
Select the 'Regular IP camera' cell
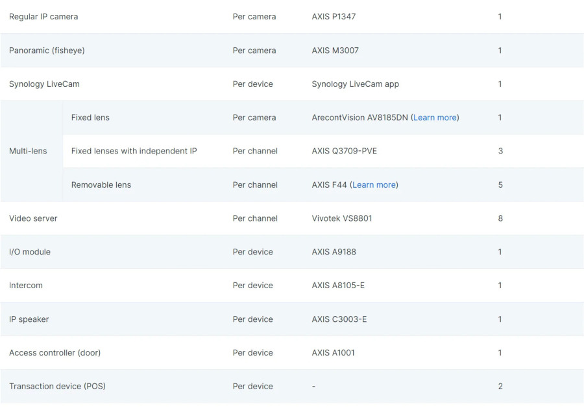(43, 17)
